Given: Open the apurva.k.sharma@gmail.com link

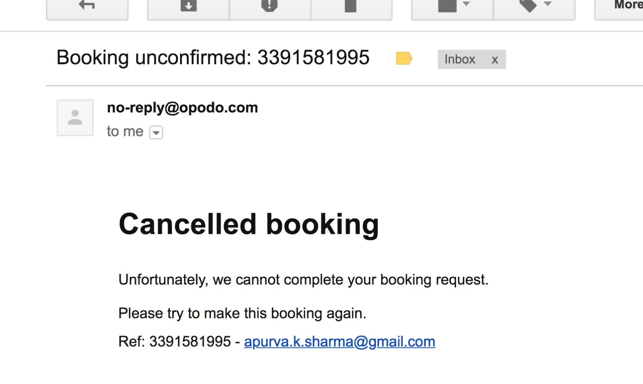Looking at the screenshot, I should coord(339,342).
